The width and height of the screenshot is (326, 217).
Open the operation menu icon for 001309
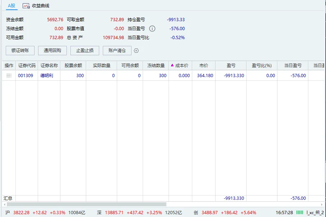[x=9, y=76]
